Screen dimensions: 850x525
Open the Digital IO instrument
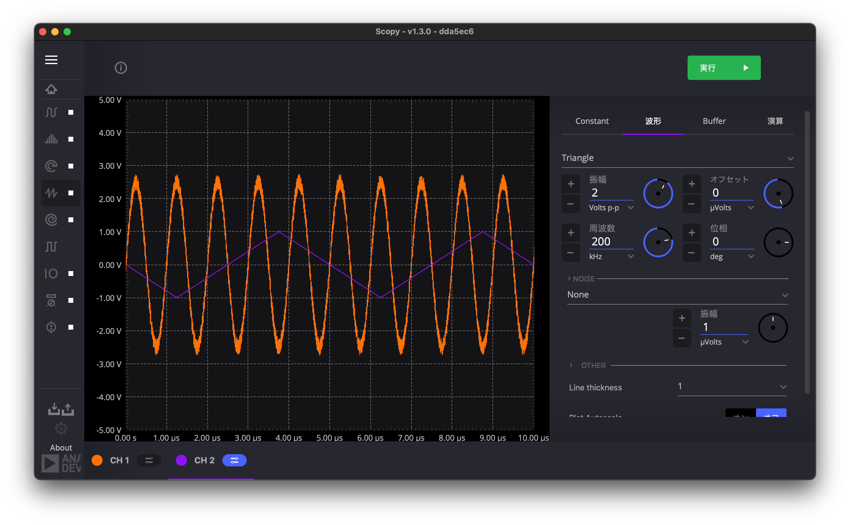51,273
